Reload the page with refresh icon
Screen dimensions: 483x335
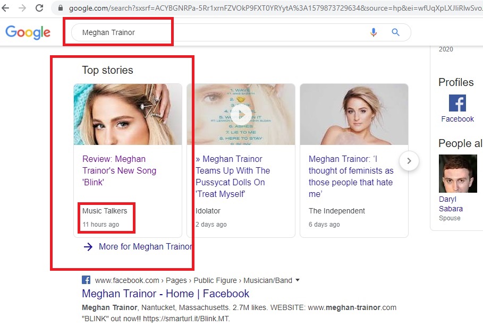[39, 8]
